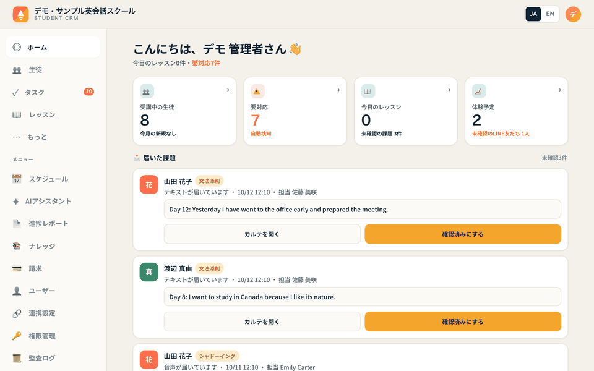594x371 pixels.
Task: Open the 受講中の生徒 card chevron
Action: (228, 90)
